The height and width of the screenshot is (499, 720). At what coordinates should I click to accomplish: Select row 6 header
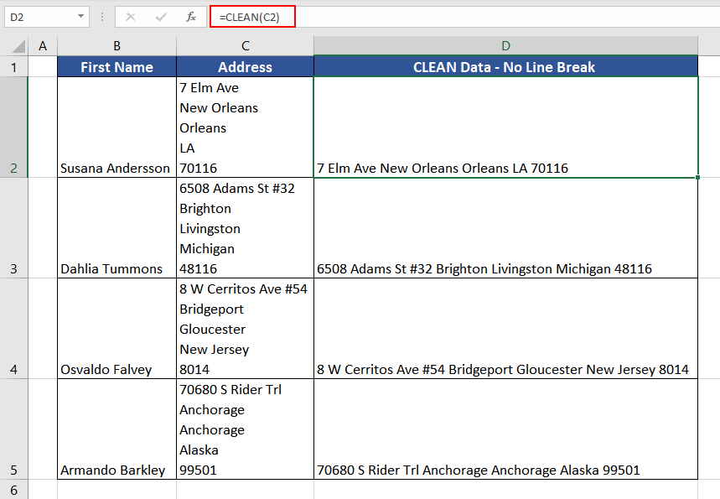tap(13, 489)
